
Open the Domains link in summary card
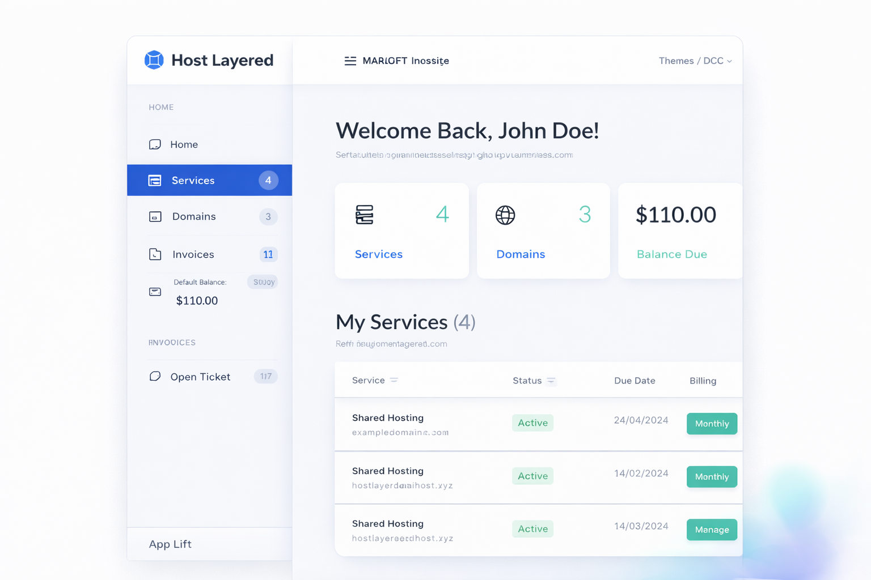(521, 254)
